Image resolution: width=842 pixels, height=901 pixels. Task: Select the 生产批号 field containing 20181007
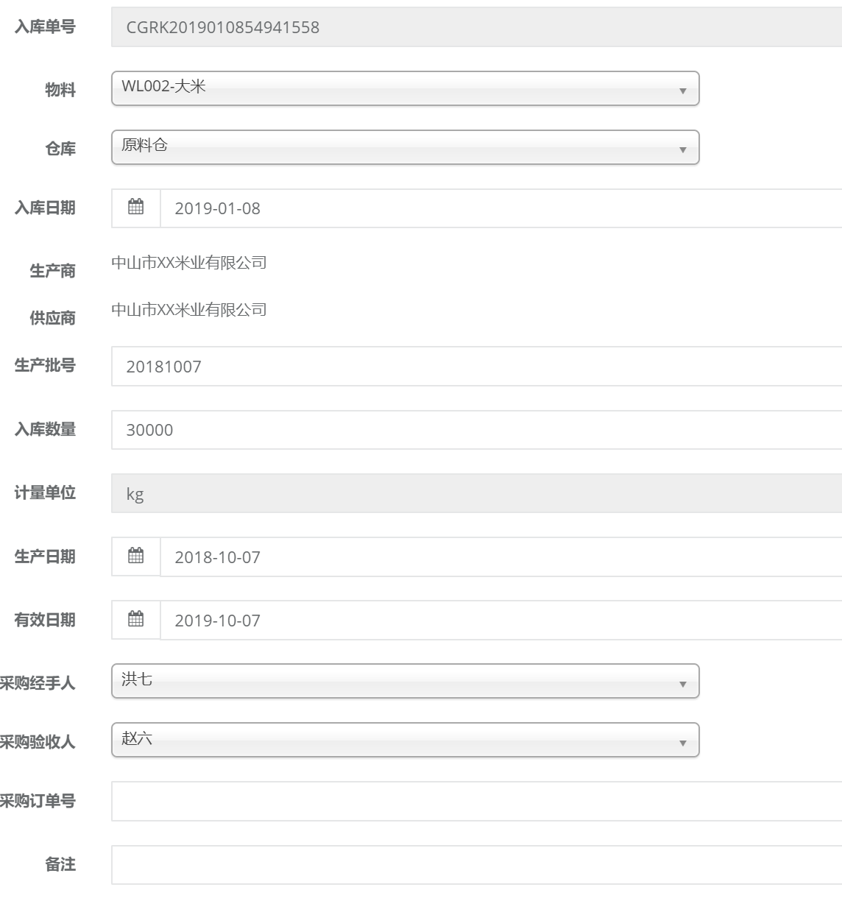pos(476,367)
